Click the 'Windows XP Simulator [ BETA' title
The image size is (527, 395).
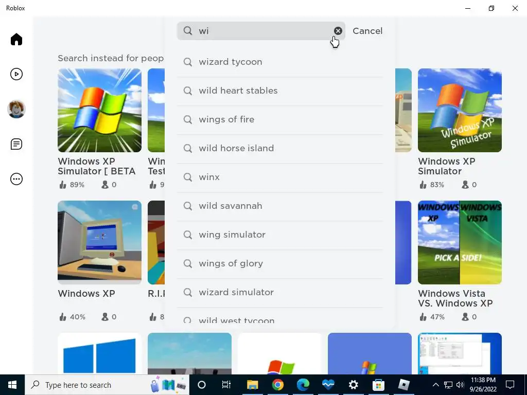97,166
